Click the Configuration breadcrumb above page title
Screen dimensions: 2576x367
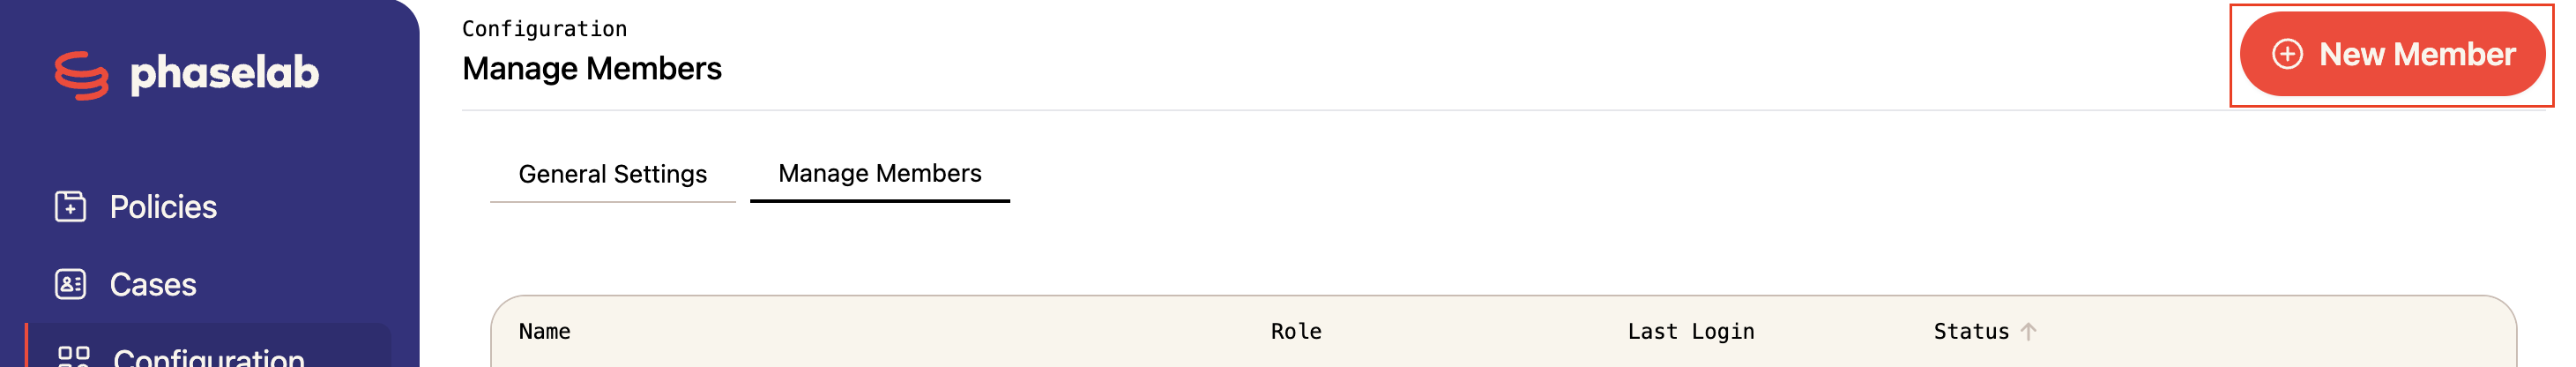[x=545, y=29]
